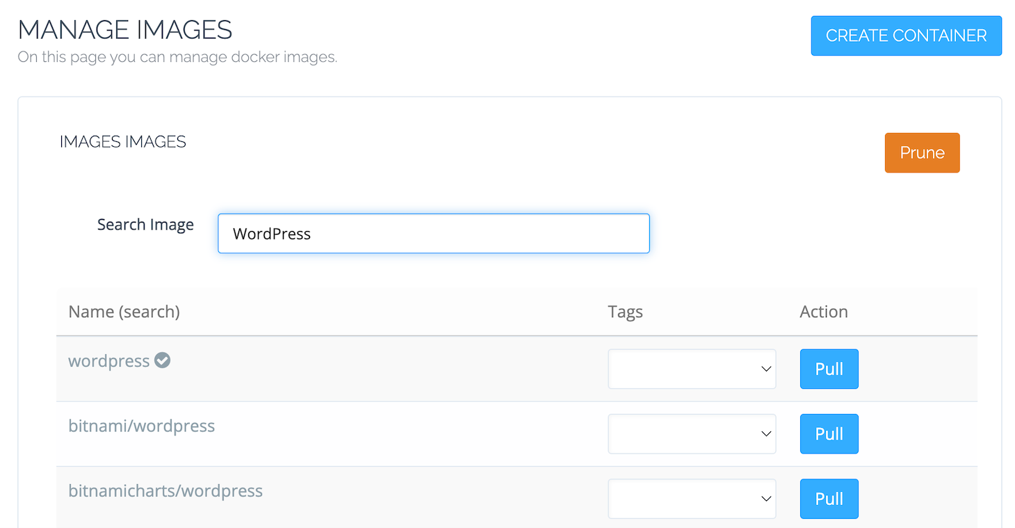
Task: Select the wordpress image name
Action: point(109,362)
